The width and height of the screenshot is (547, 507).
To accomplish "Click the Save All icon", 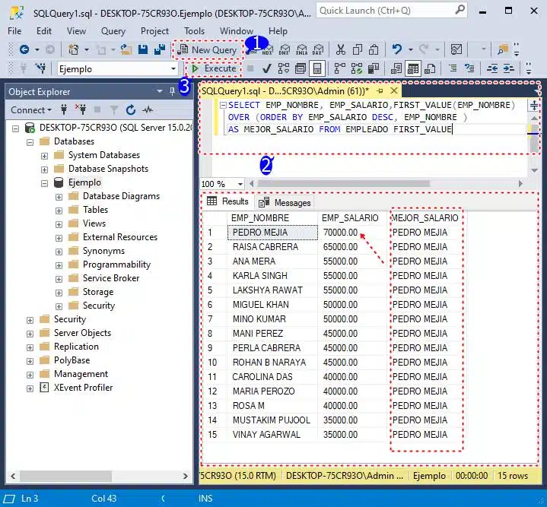I will pyautogui.click(x=160, y=49).
